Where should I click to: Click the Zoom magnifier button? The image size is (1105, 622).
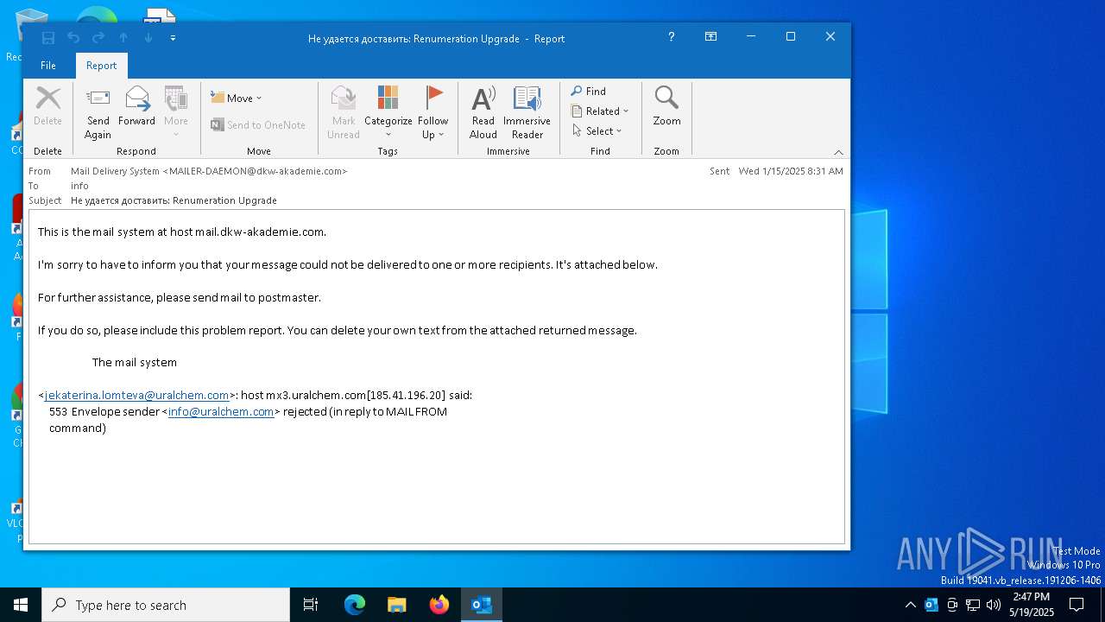click(x=666, y=107)
